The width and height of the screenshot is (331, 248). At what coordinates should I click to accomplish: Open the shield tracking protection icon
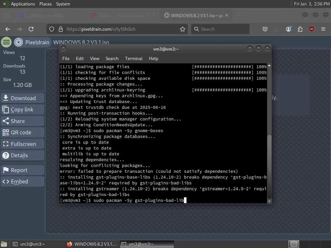(52, 29)
